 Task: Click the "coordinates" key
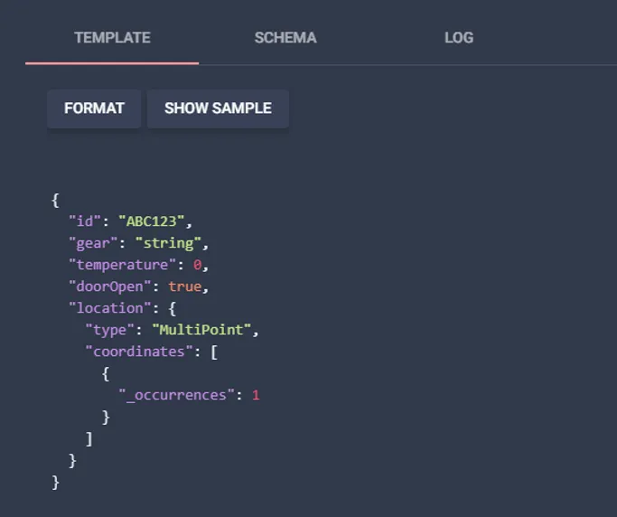click(139, 352)
